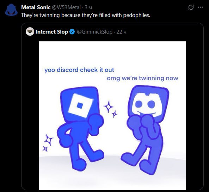Open the Roblox and Discord twinning image
This screenshot has width=209, height=192.
click(112, 116)
